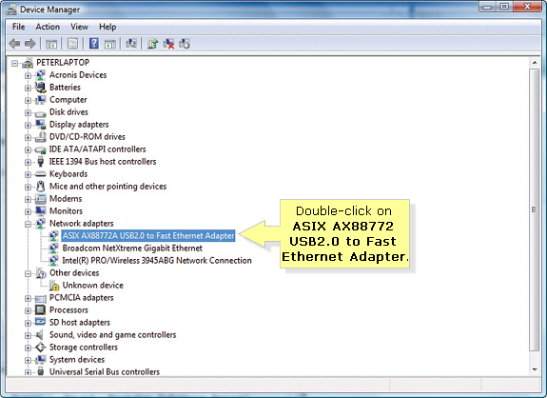Click the Uninstall device red-X icon
This screenshot has height=398, width=547.
(168, 44)
